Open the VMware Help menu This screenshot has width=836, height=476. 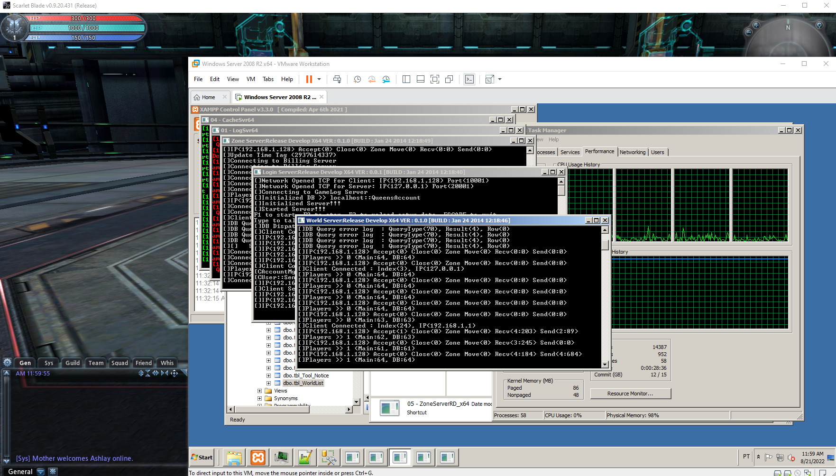(x=287, y=79)
